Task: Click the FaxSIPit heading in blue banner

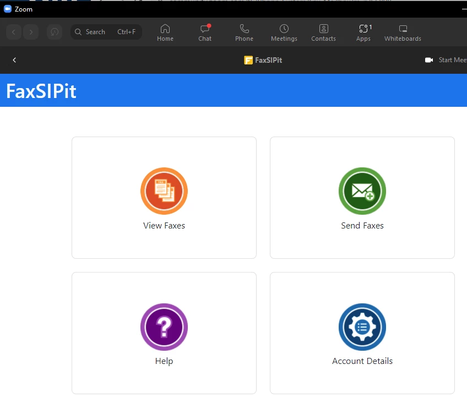Action: pyautogui.click(x=41, y=91)
